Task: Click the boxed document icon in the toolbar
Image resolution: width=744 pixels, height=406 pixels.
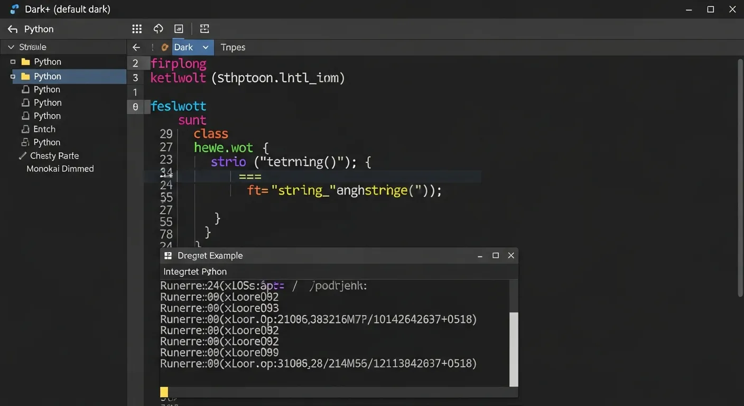Action: 179,28
